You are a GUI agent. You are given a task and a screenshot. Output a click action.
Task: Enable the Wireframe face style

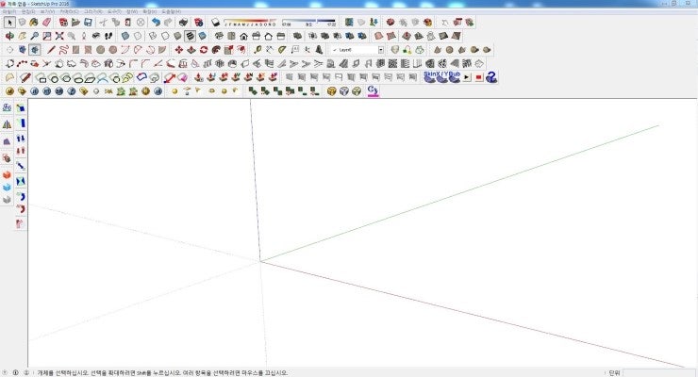(x=153, y=36)
